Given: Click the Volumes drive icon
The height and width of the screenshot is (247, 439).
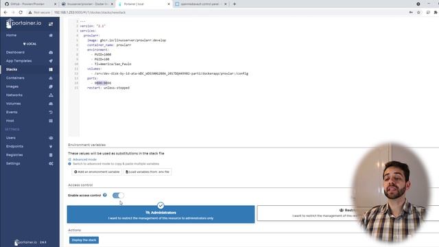Looking at the screenshot, I should 51,104.
